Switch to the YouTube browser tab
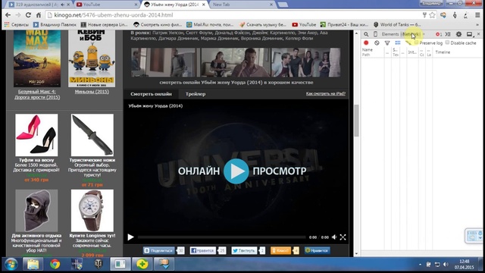Screen dimensions: 485x273 pyautogui.click(x=108, y=5)
